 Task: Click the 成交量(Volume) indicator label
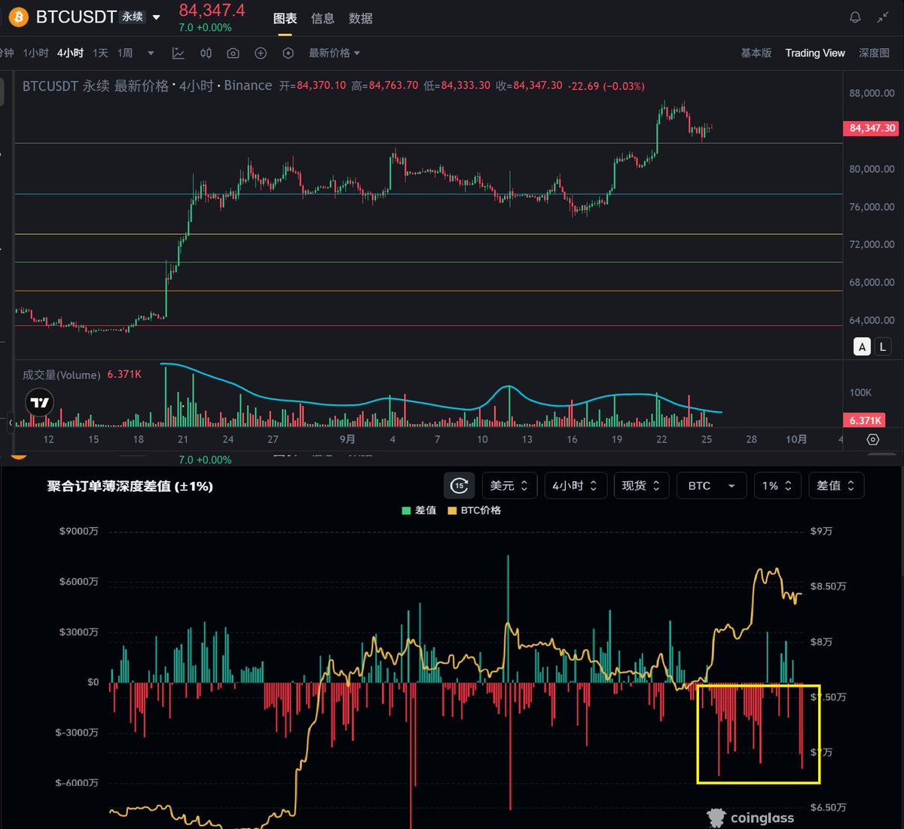point(62,375)
